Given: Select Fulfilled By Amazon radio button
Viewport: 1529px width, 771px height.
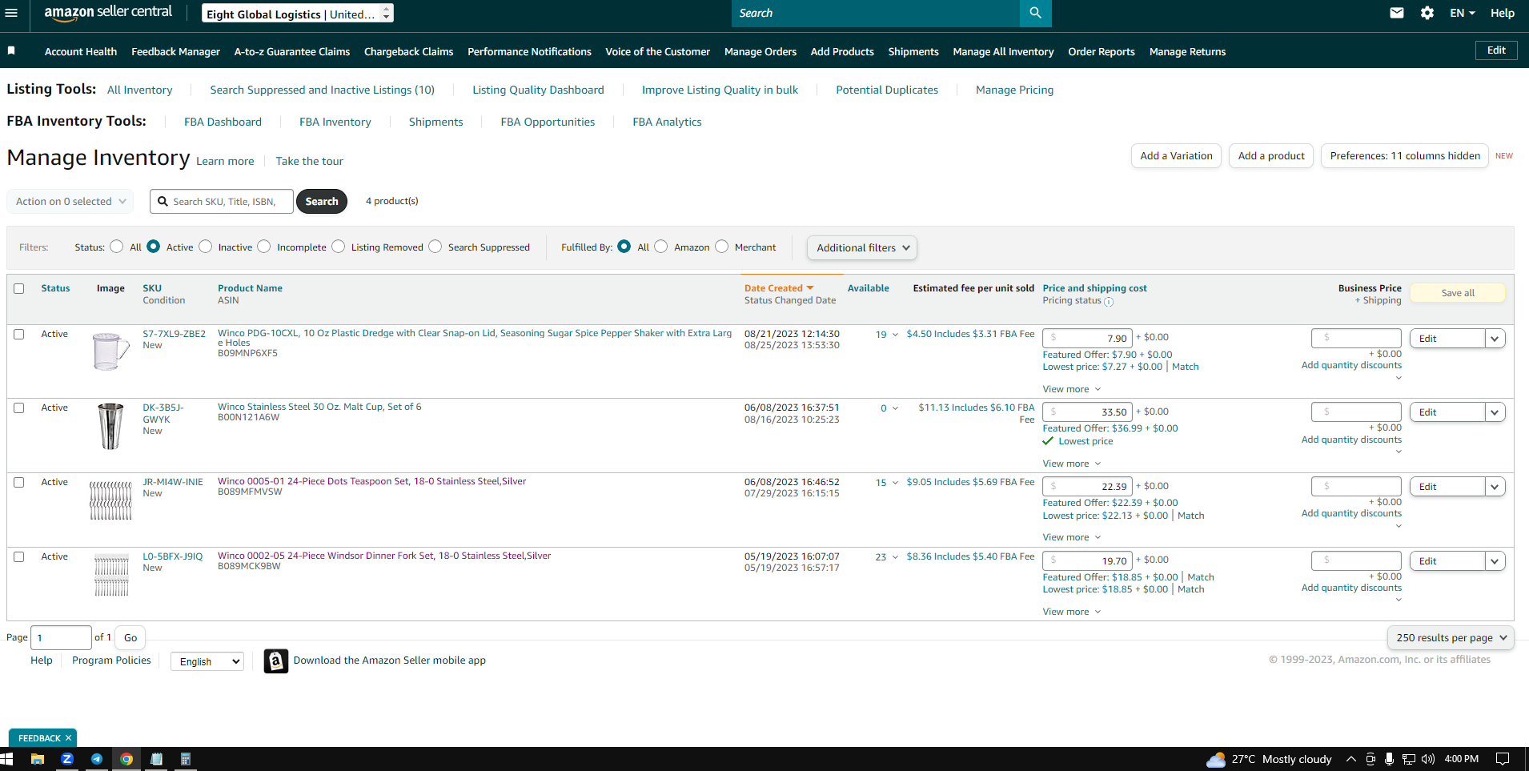Looking at the screenshot, I should [661, 247].
